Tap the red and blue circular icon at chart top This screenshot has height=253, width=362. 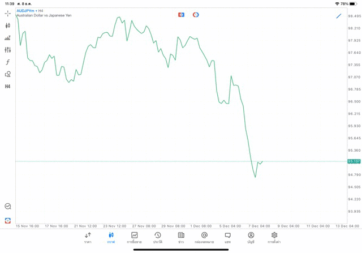(x=196, y=15)
